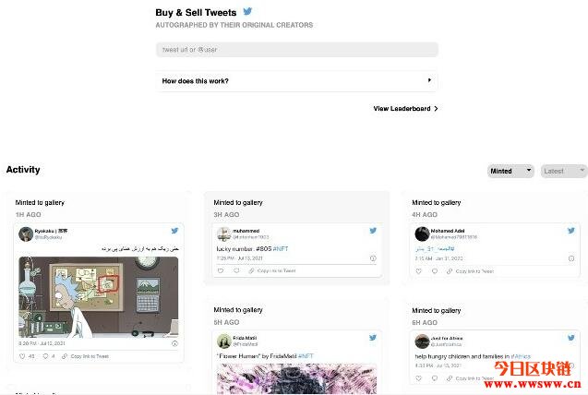Click Twitter bird icon on Just for Africa tweet
This screenshot has width=588, height=395.
pos(570,338)
